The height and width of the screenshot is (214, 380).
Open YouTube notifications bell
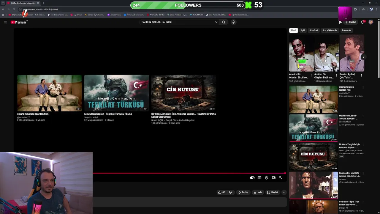pyautogui.click(x=362, y=22)
